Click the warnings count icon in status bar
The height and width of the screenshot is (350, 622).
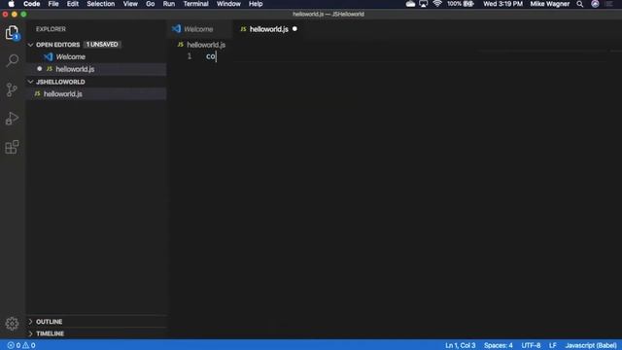click(29, 345)
